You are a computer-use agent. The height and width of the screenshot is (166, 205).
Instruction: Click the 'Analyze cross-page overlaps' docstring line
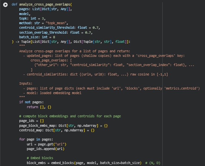tap(74, 51)
